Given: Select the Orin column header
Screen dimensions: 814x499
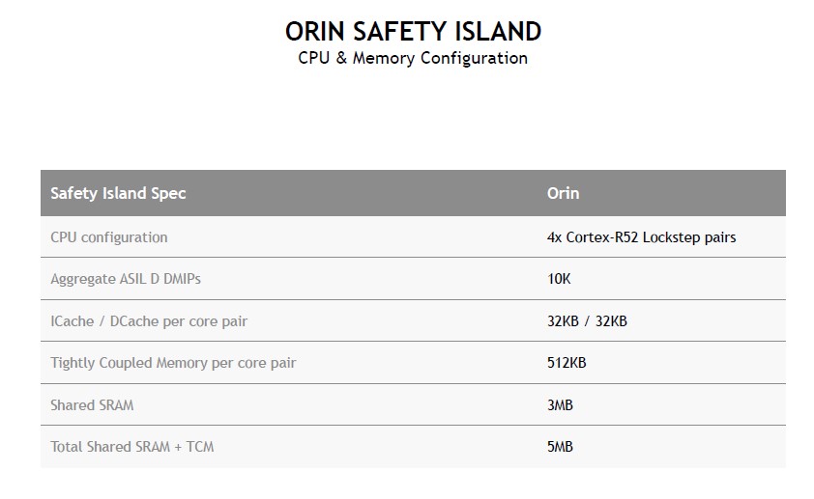Looking at the screenshot, I should [x=563, y=193].
